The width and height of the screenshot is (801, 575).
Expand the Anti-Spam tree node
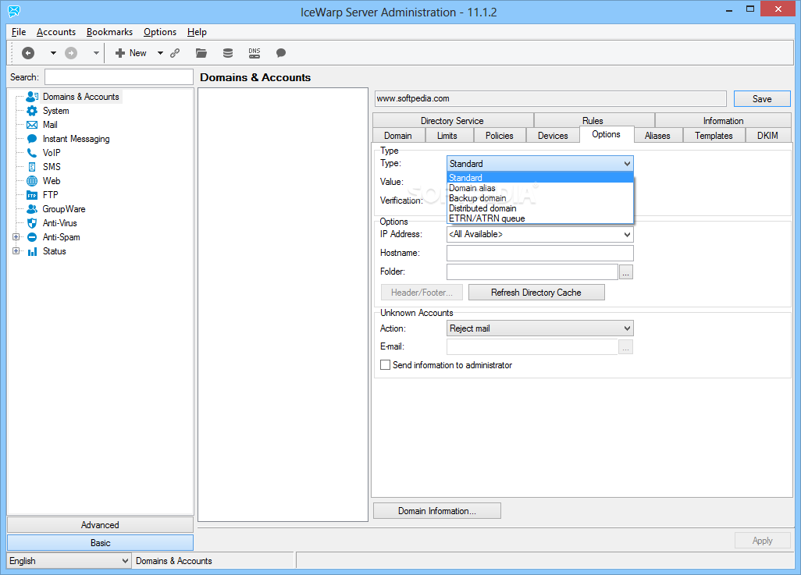[x=16, y=237]
